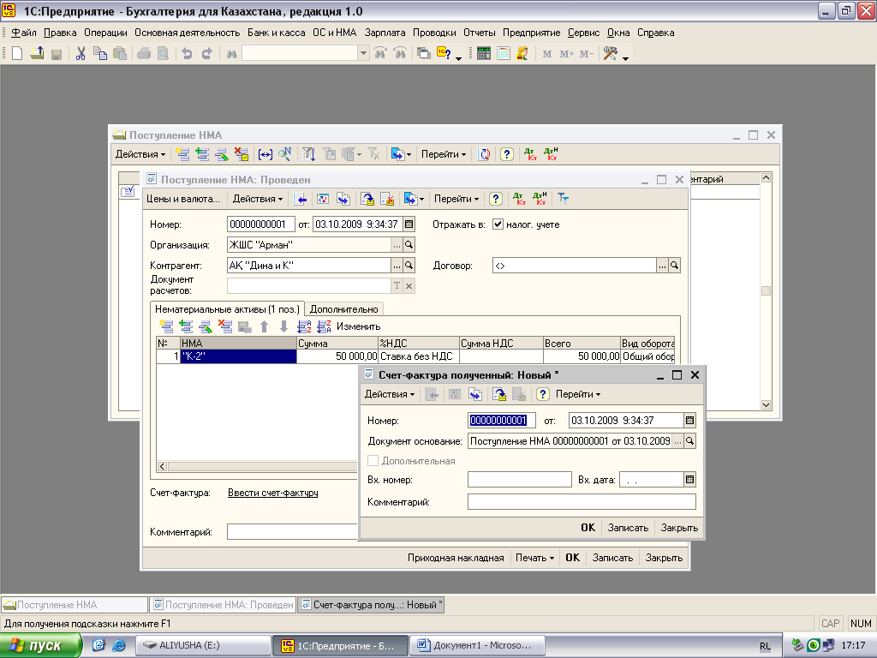
Task: Click the Договор input field
Action: (x=574, y=266)
